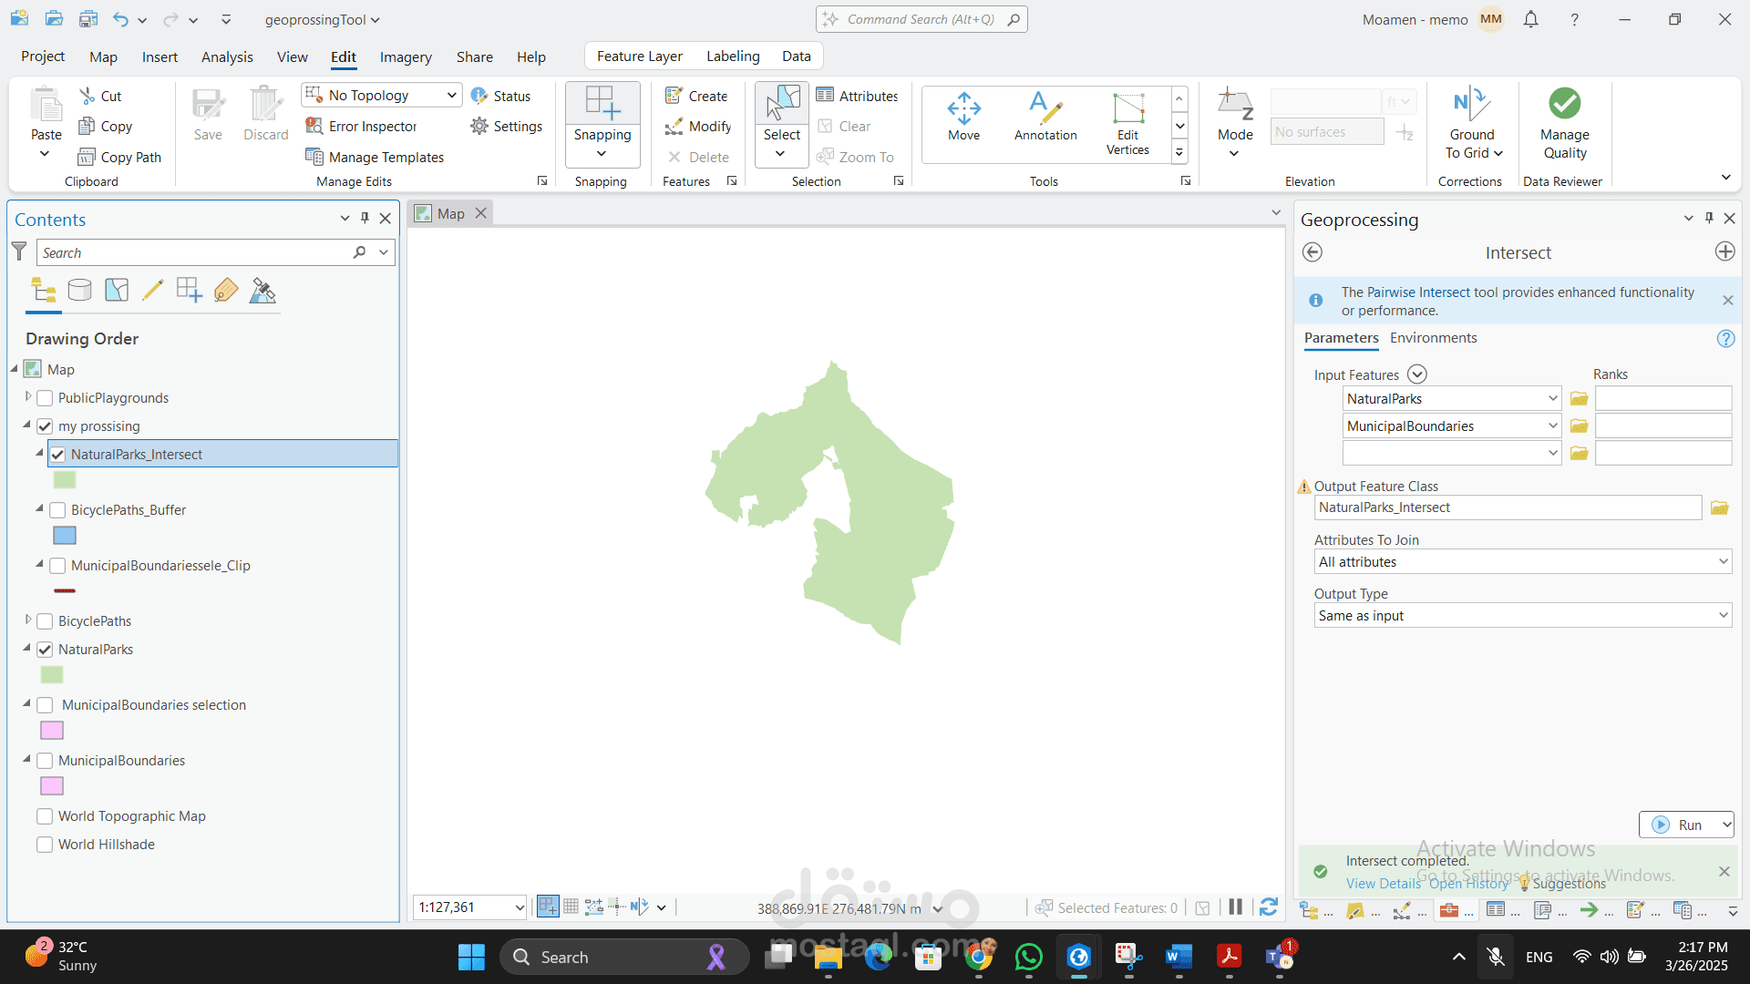Uncheck the NaturalParks layer
This screenshot has height=984, width=1750.
[45, 650]
